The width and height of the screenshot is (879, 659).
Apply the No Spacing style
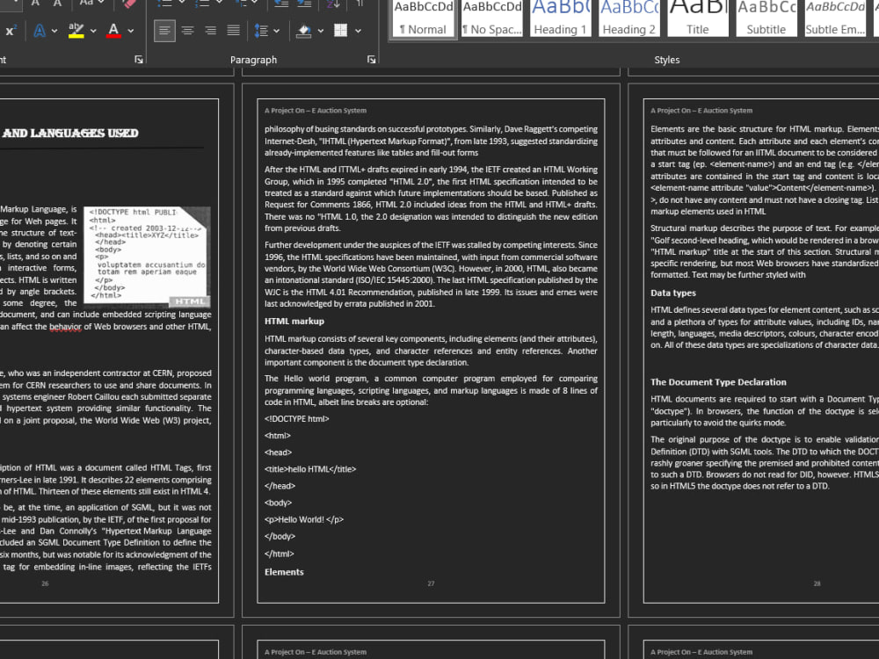click(491, 18)
